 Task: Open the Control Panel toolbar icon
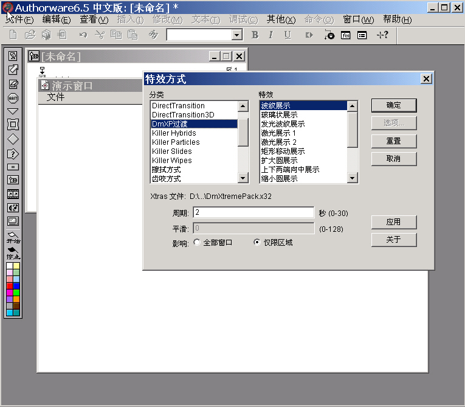point(329,35)
